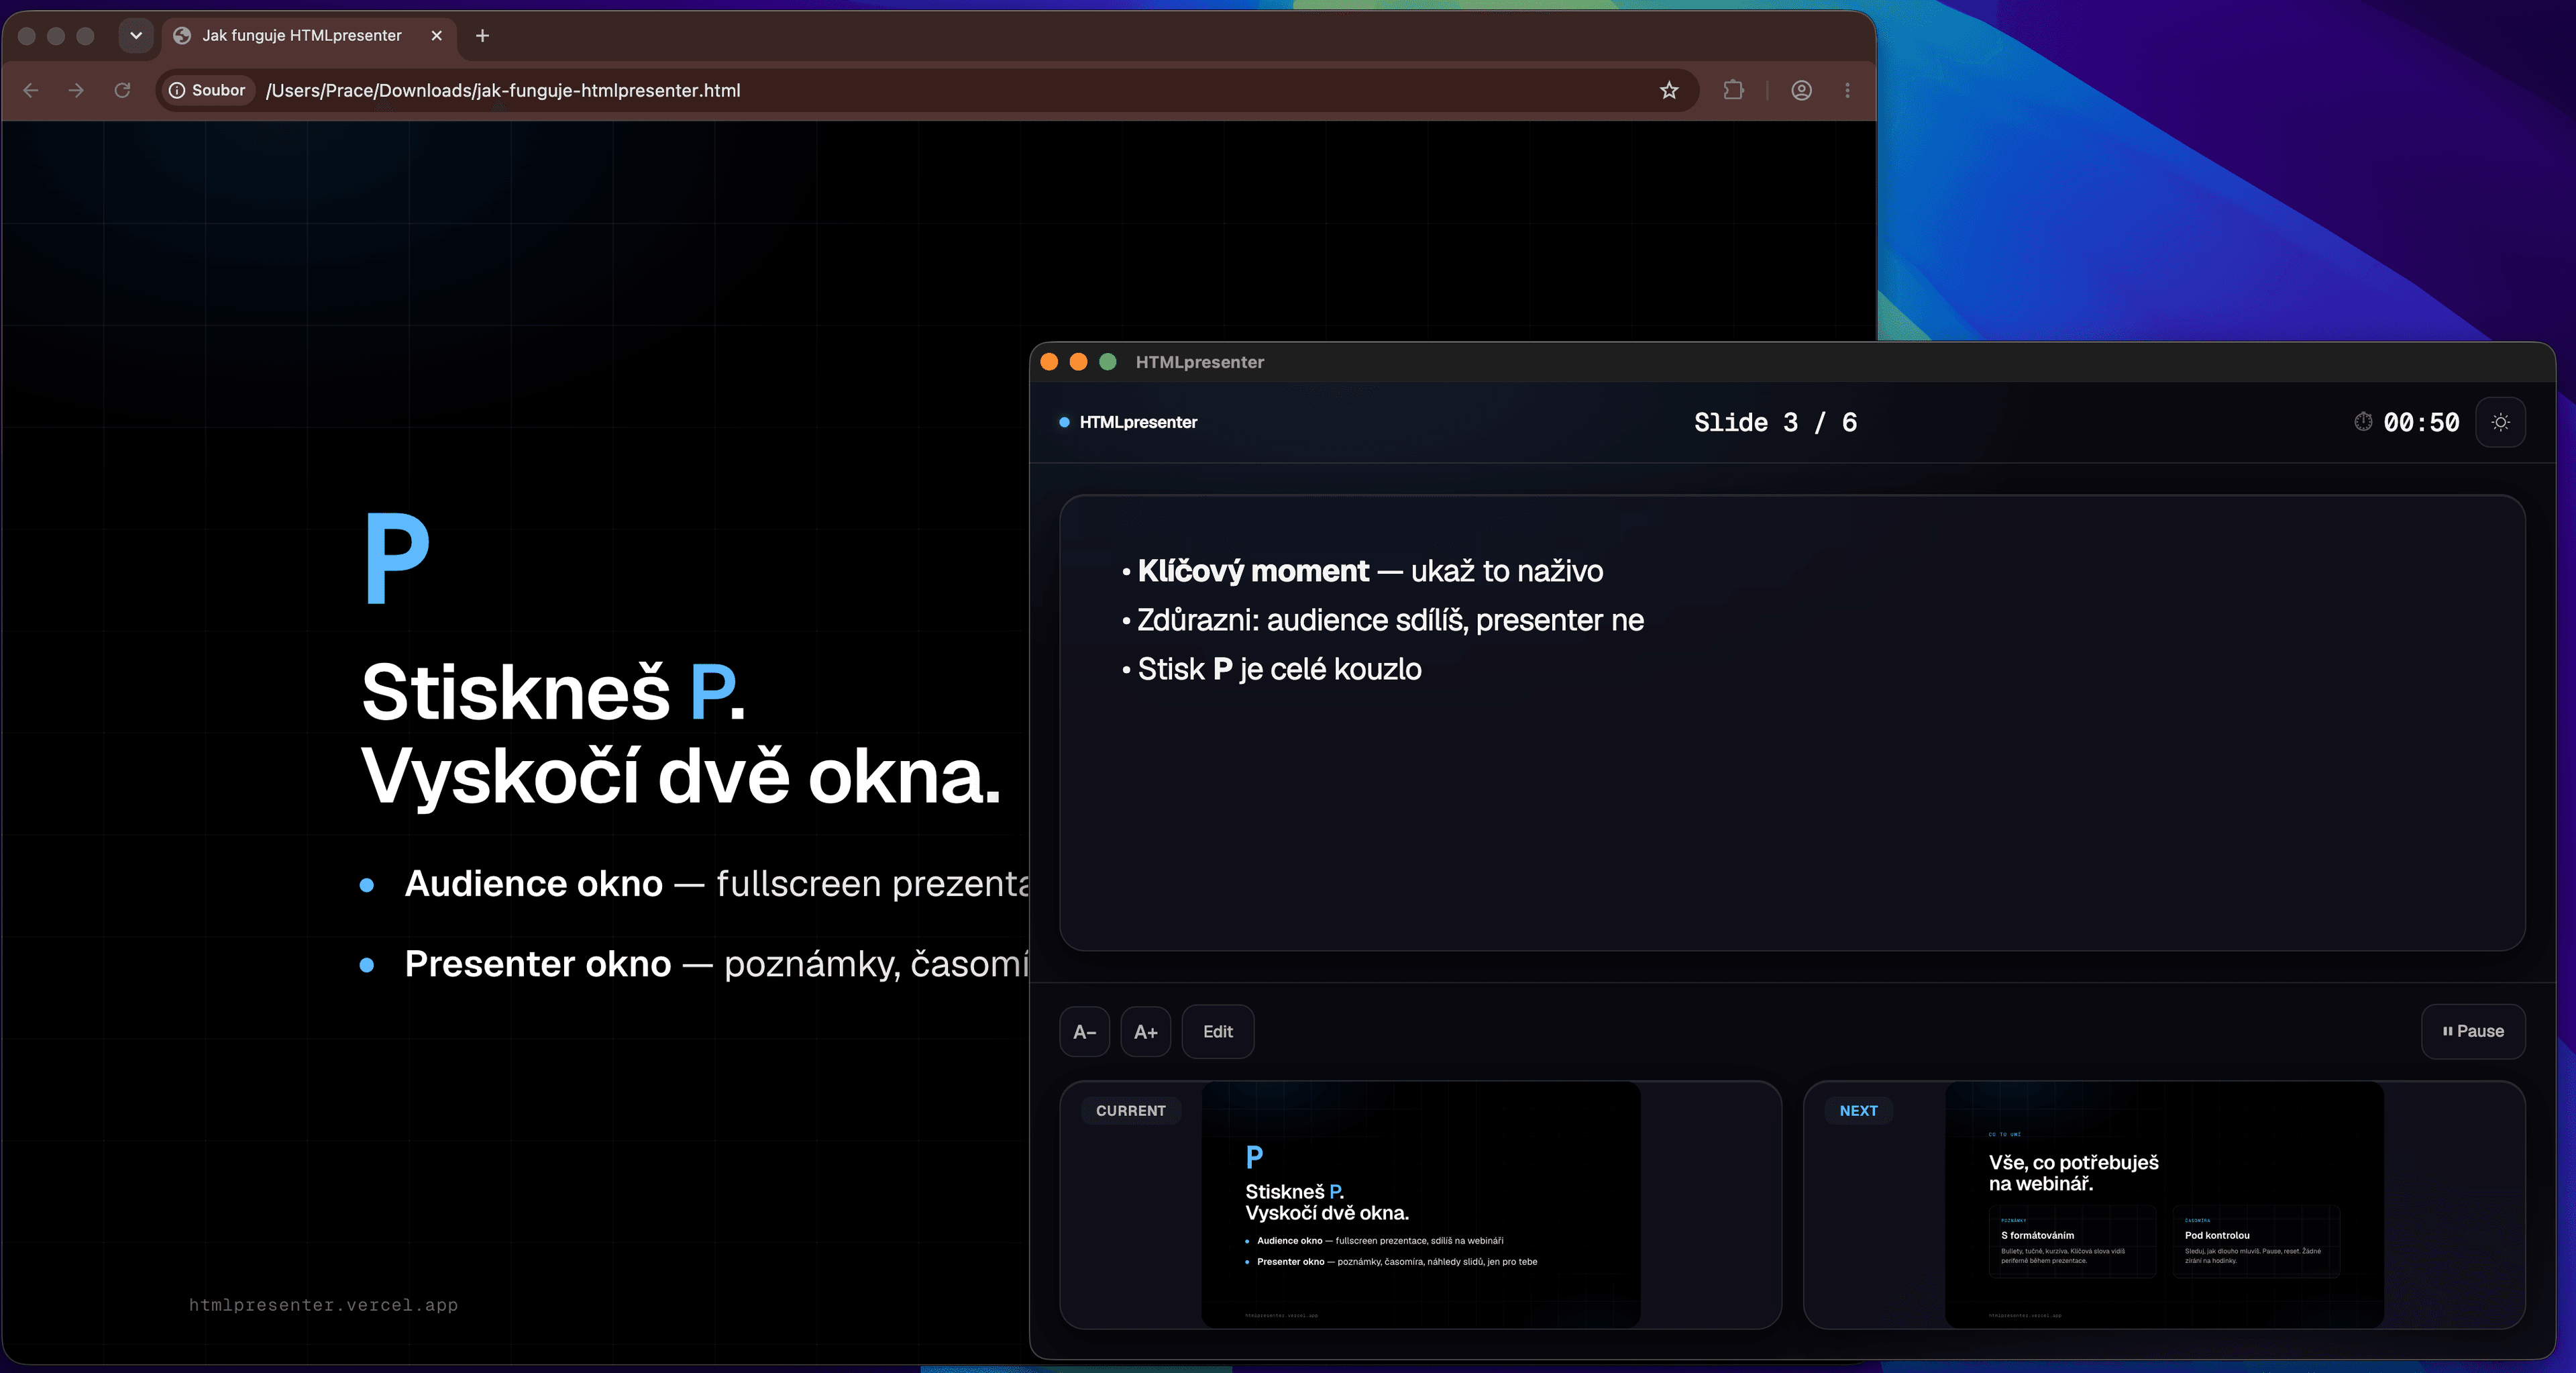This screenshot has height=1373, width=2576.
Task: Click the browser forward arrow
Action: 76,90
